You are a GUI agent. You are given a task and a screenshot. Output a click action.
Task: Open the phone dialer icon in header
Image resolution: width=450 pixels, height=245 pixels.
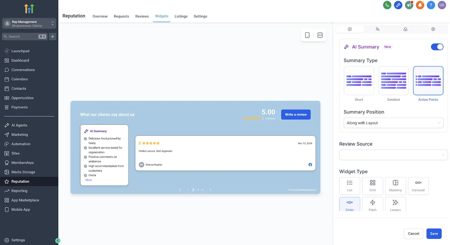[x=387, y=5]
